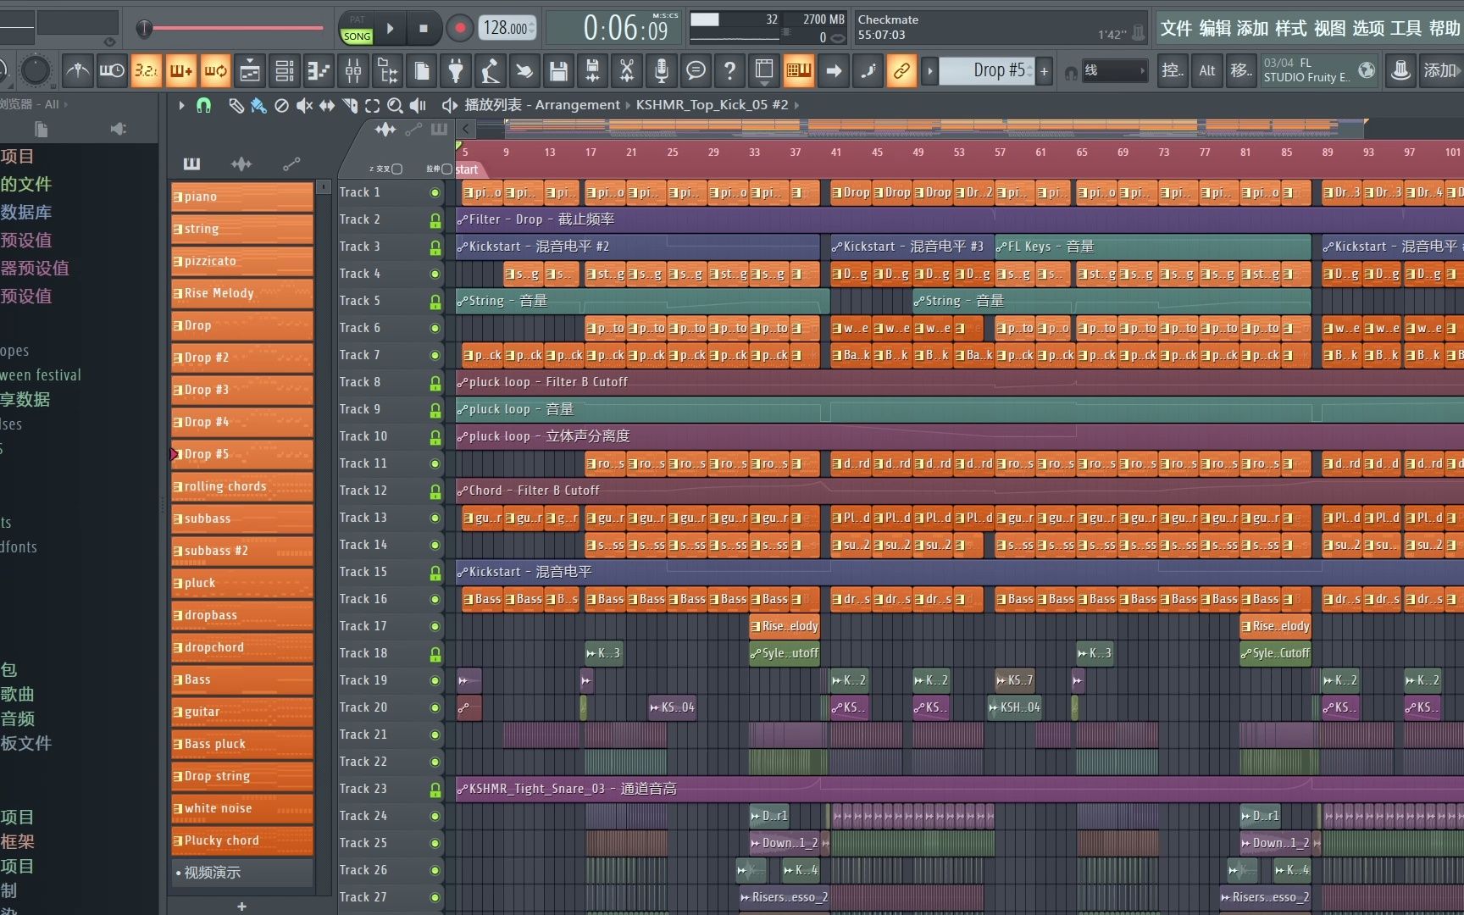Open the browser All filter arrow
This screenshot has height=915, width=1464.
point(65,104)
